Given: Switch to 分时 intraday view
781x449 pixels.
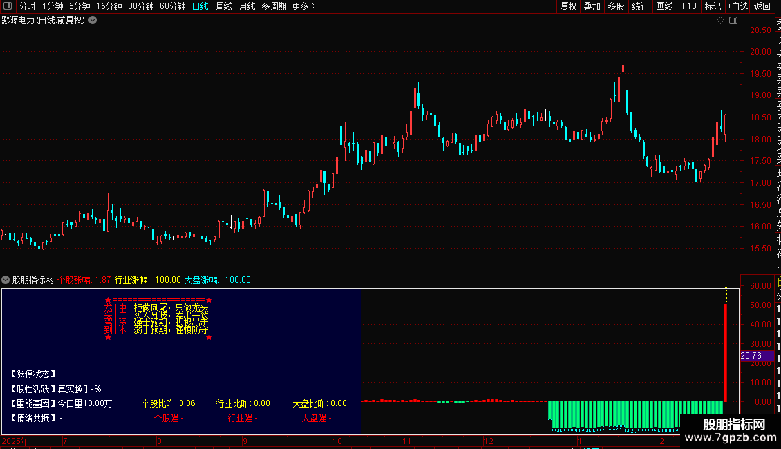Looking at the screenshot, I should pos(28,6).
